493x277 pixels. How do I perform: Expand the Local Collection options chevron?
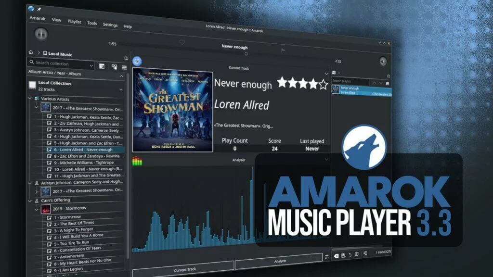point(121,89)
